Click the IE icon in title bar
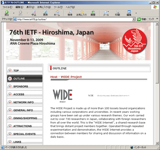 coord(2,2)
